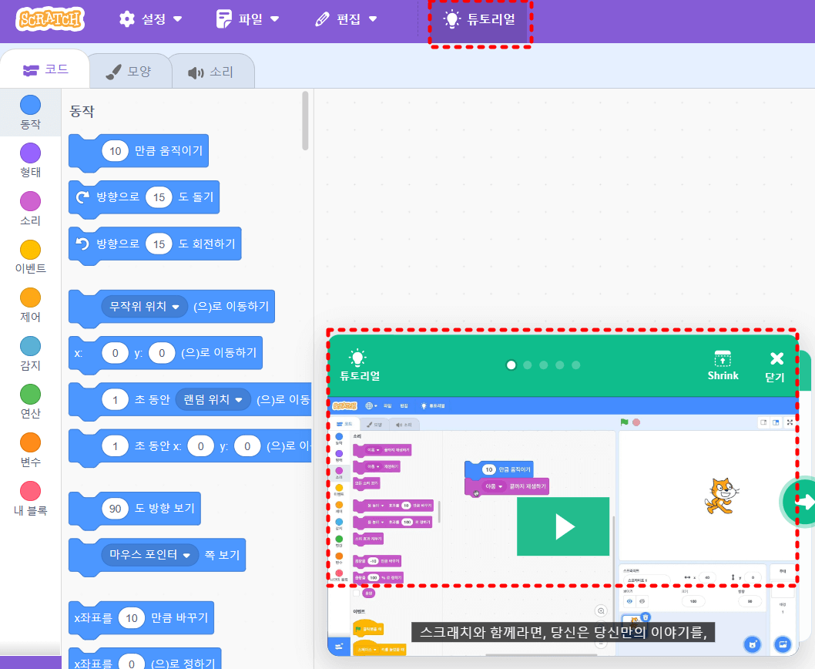Click the Scratch logo
Screen dimensions: 815x669
click(50, 19)
